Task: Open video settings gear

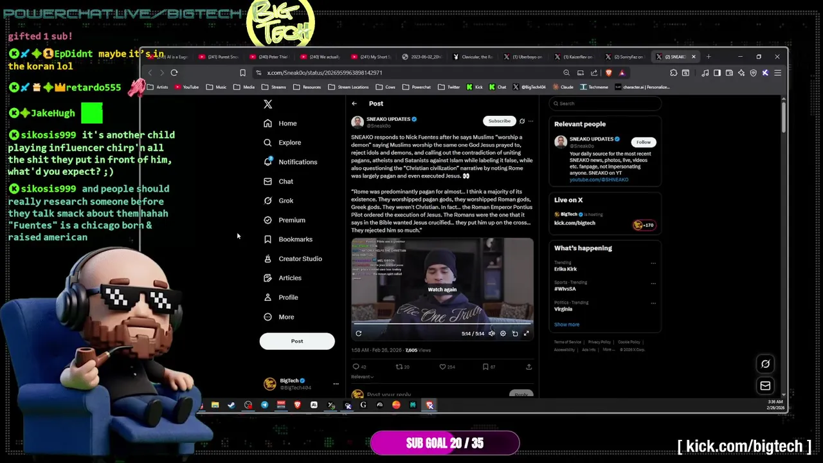Action: 503,334
